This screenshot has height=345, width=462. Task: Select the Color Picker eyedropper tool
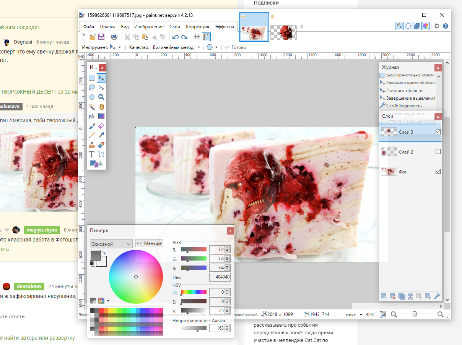[101, 135]
